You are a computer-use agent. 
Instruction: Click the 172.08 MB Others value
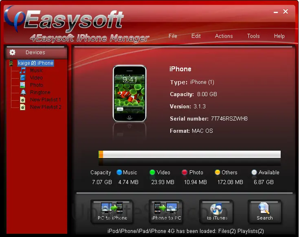(x=230, y=182)
